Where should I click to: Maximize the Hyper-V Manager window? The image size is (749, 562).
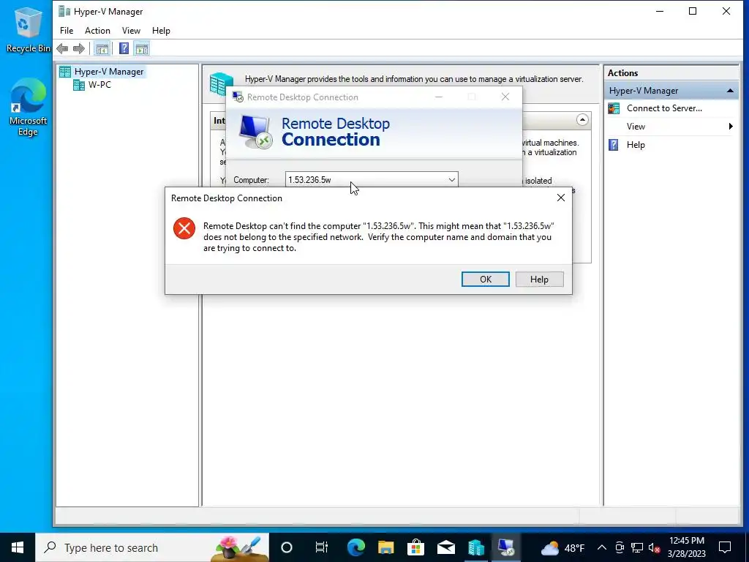point(693,11)
